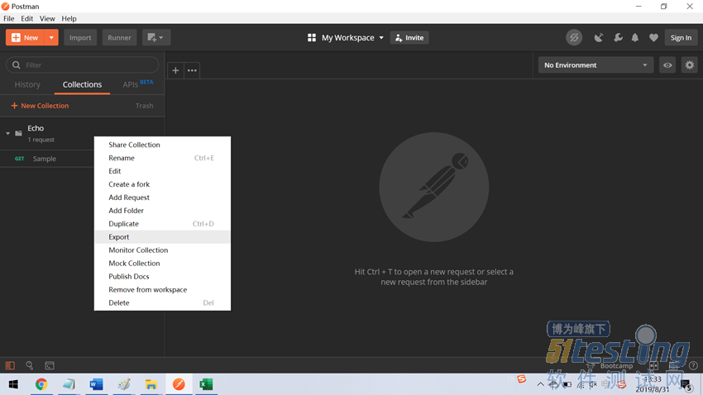Image resolution: width=703 pixels, height=395 pixels.
Task: Click the Import button
Action: (x=80, y=38)
